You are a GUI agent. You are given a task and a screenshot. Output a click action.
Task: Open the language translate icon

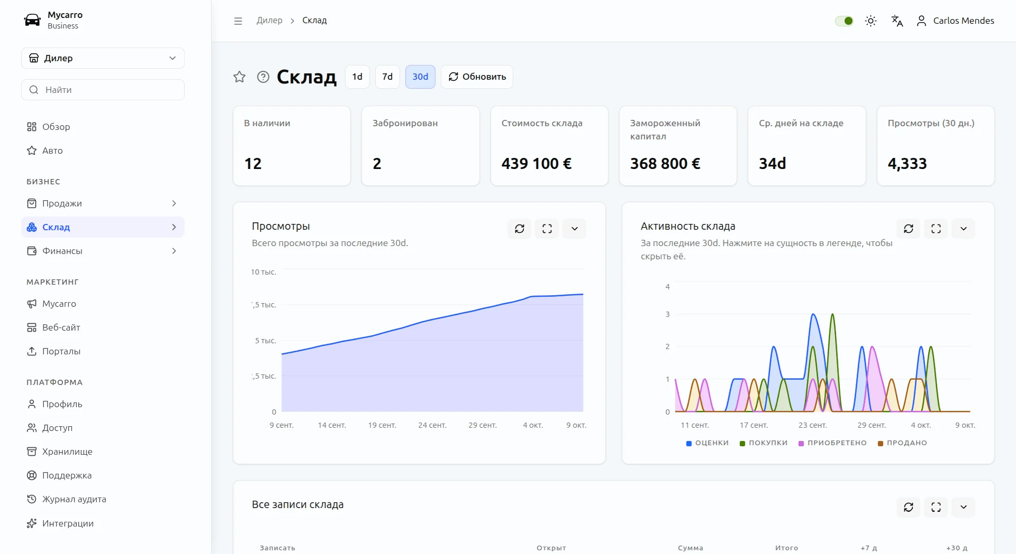tap(897, 21)
